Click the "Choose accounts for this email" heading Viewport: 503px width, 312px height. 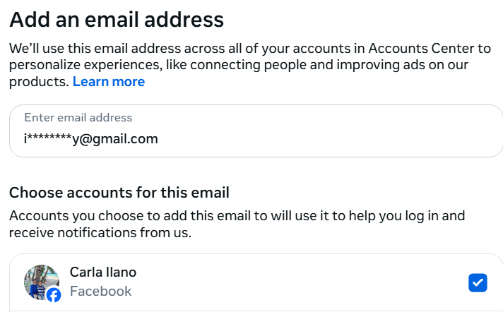[119, 192]
